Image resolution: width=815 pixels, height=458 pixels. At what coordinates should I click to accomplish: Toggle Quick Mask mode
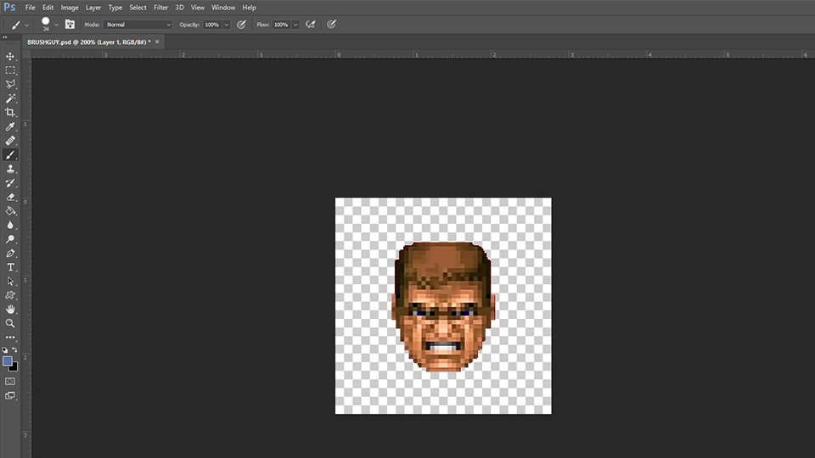coord(10,382)
